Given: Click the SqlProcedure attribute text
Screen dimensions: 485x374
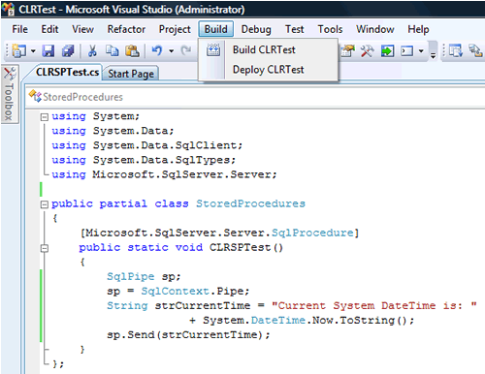Looking at the screenshot, I should tap(312, 233).
